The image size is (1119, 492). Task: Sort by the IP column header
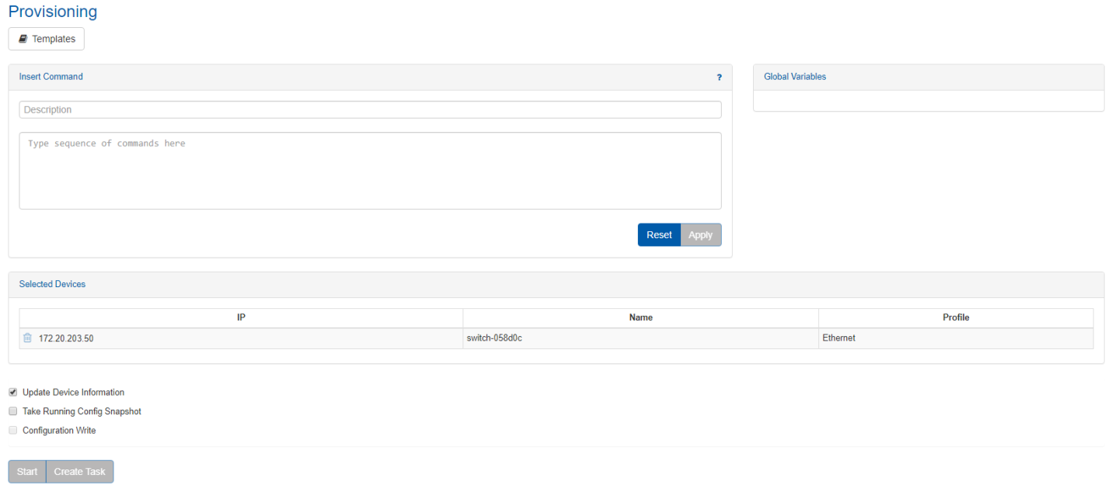pos(241,317)
